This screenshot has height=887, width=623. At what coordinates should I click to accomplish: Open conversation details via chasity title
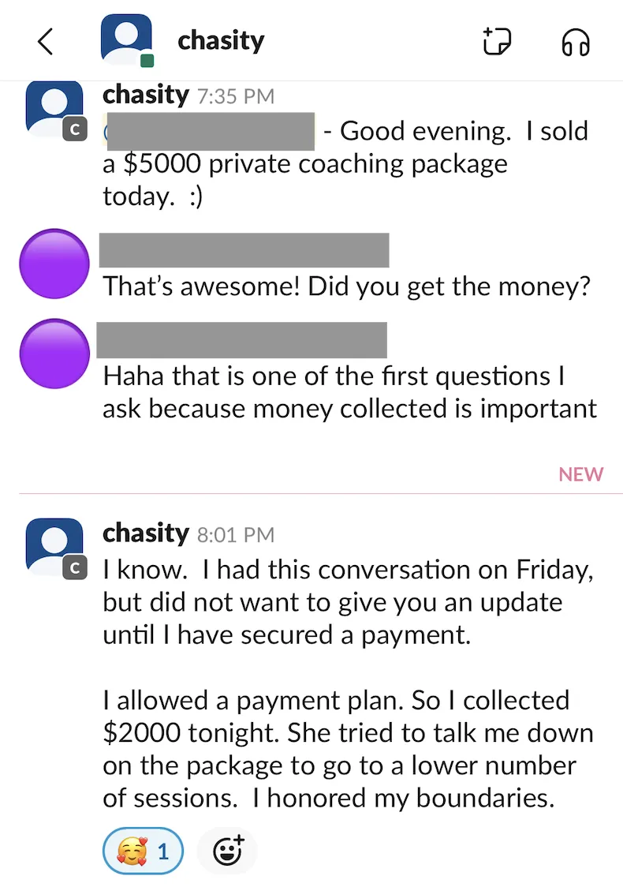[x=221, y=41]
